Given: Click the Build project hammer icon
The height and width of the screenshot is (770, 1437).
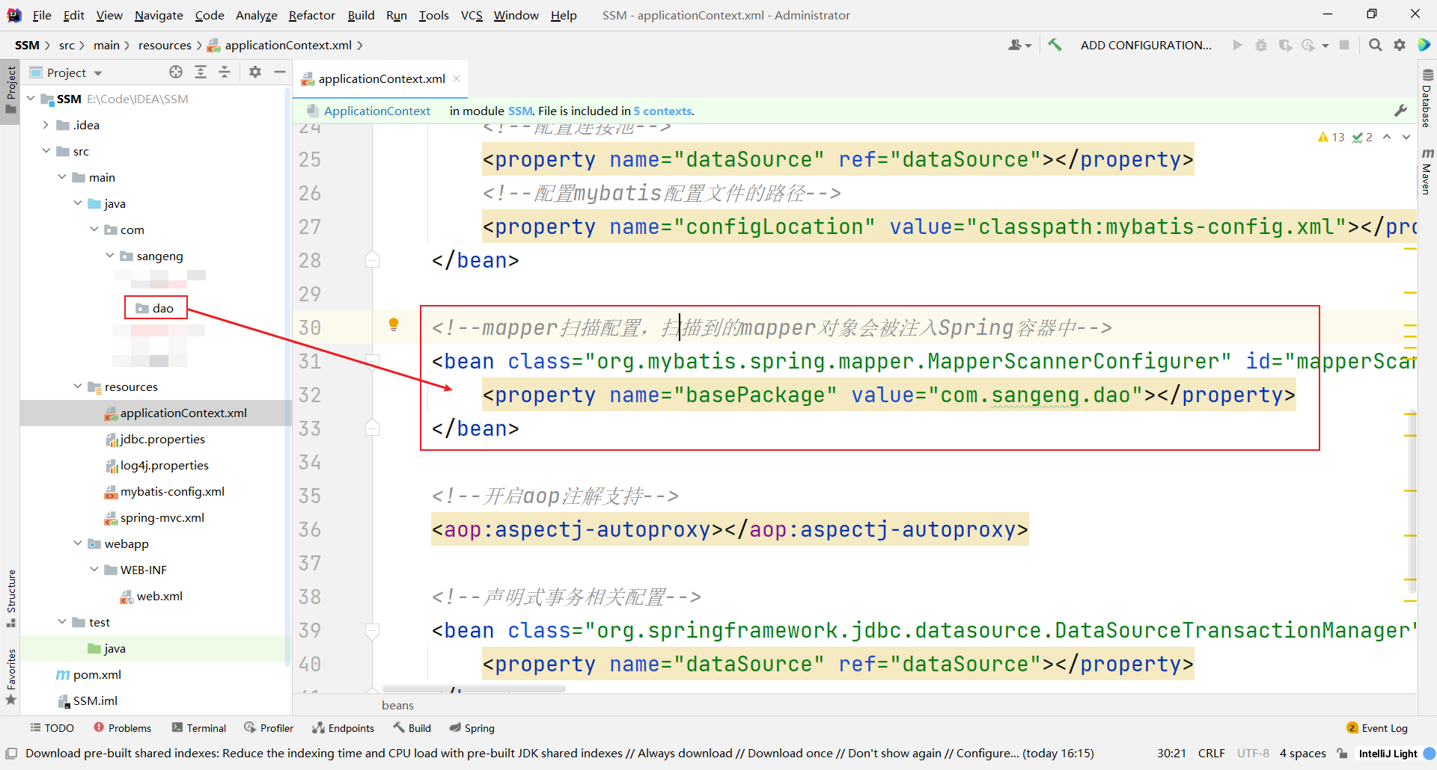Looking at the screenshot, I should 1055,45.
